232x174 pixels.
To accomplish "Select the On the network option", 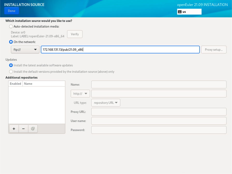I will point(11,42).
